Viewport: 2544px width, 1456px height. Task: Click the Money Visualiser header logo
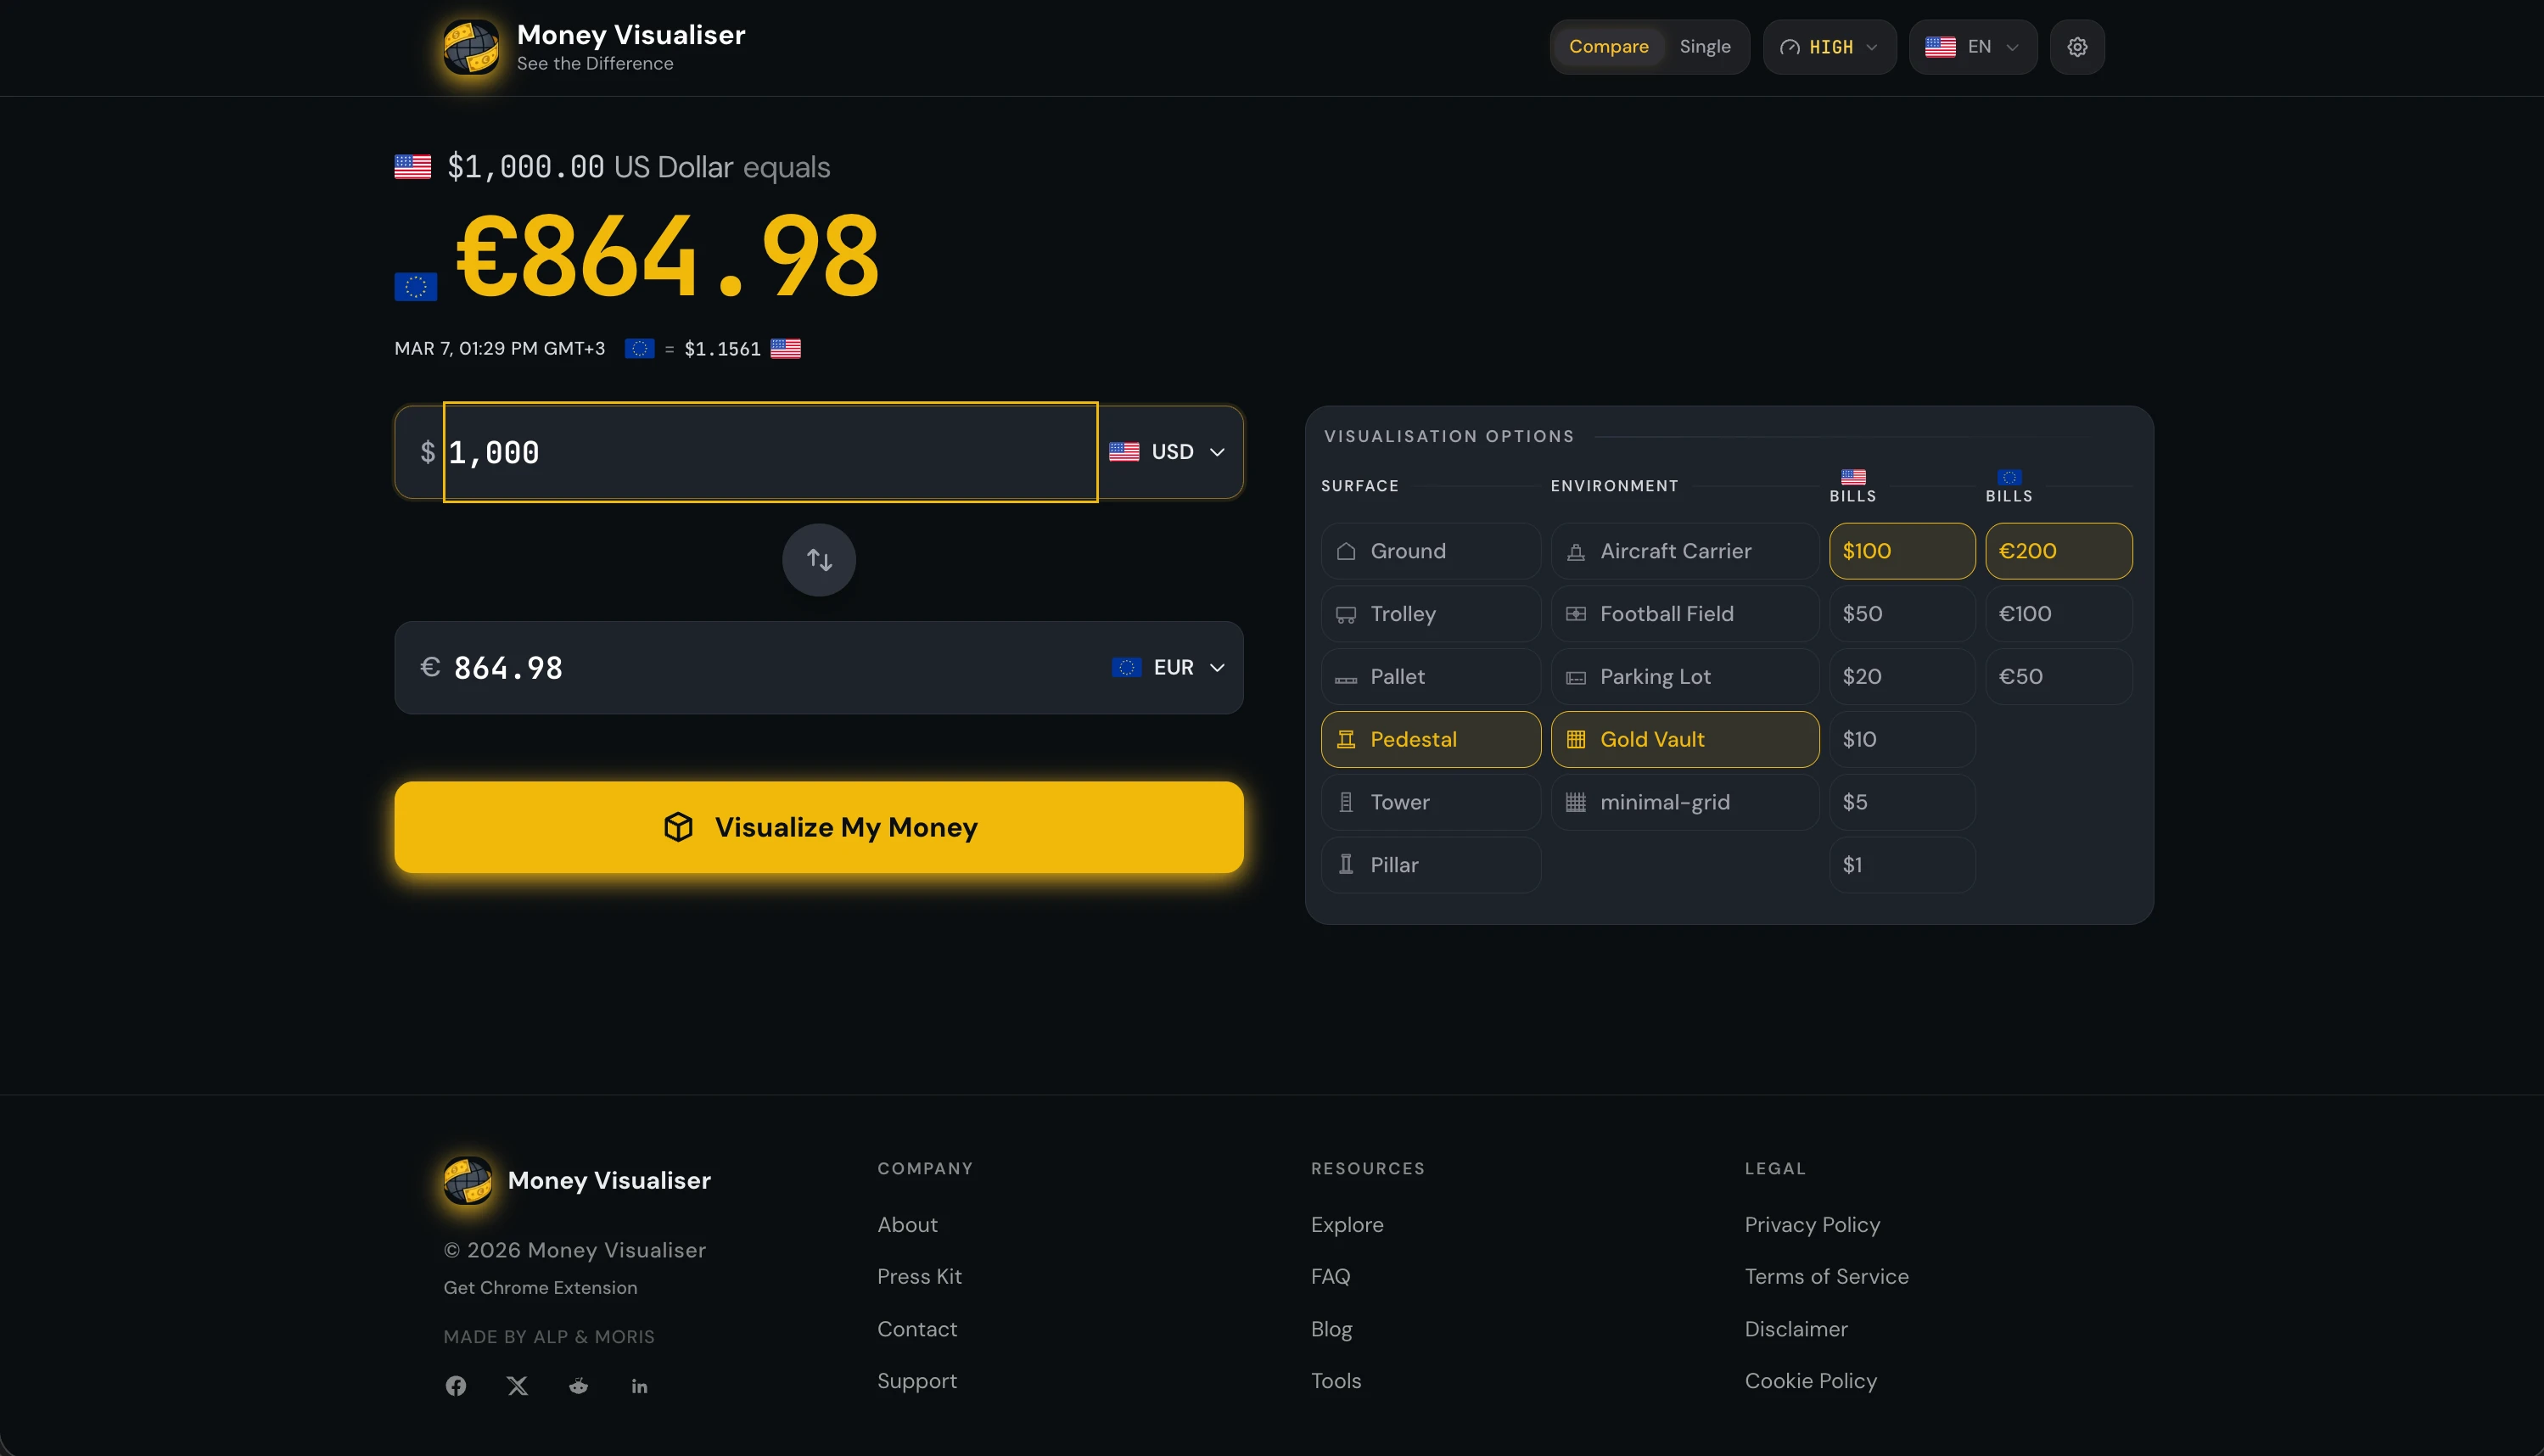471,47
